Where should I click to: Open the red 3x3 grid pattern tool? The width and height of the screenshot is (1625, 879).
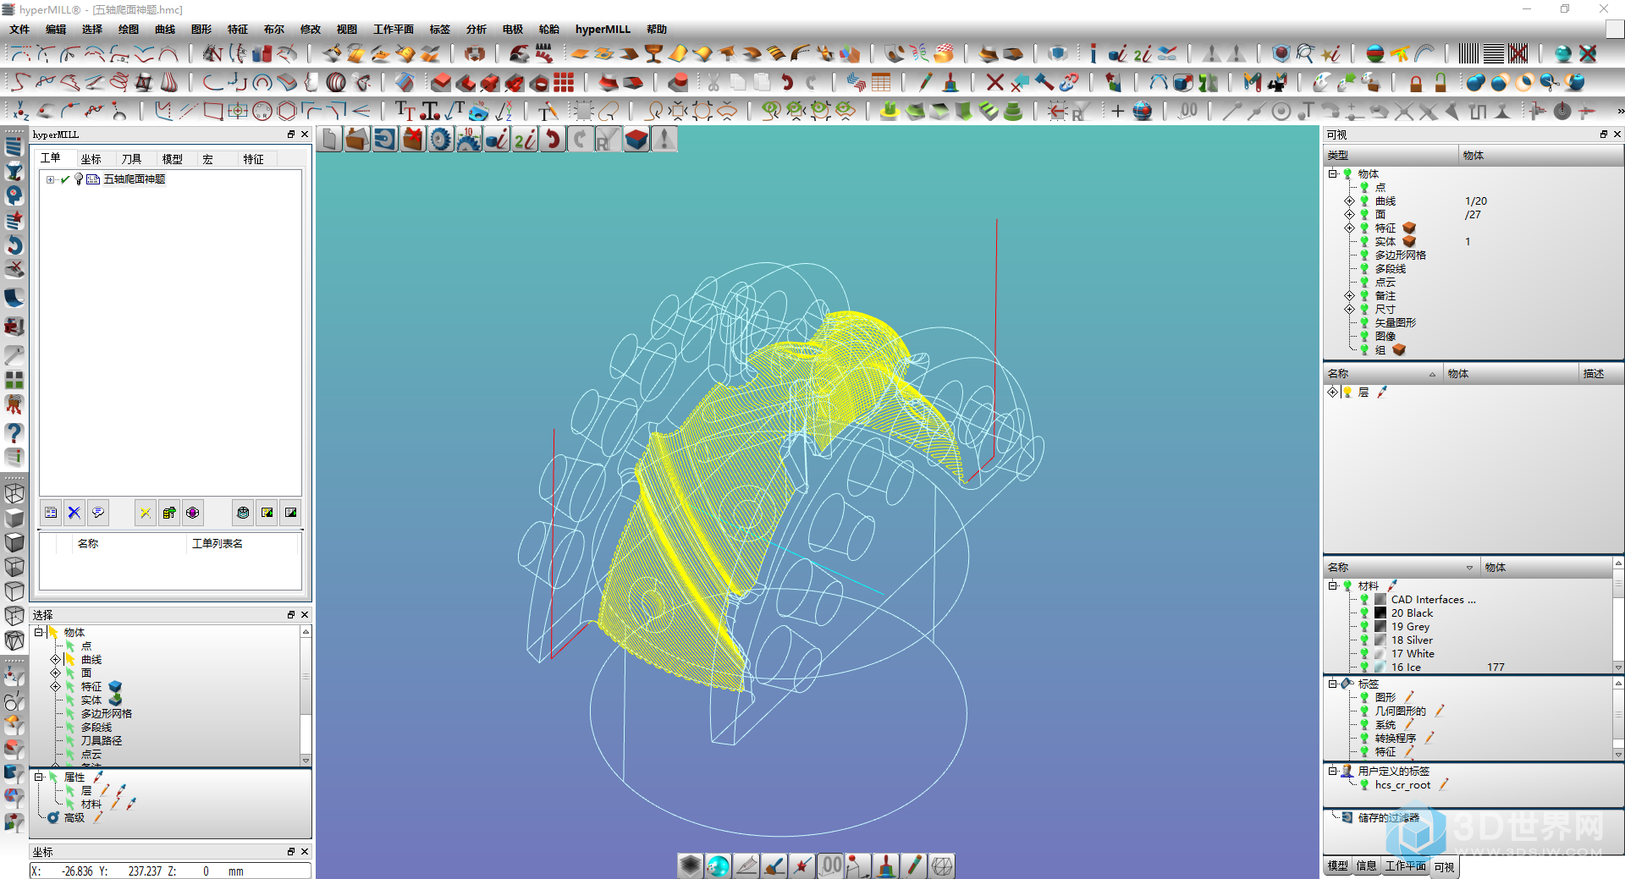564,82
